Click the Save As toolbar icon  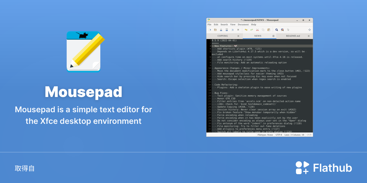pos(227,30)
